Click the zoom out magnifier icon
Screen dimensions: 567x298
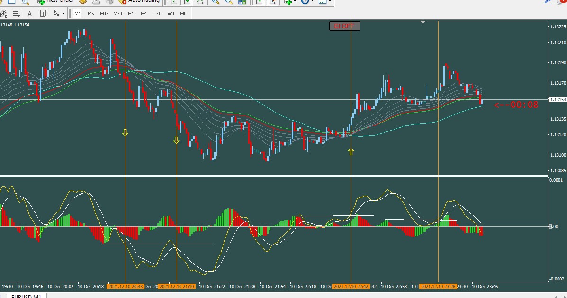[x=228, y=2]
